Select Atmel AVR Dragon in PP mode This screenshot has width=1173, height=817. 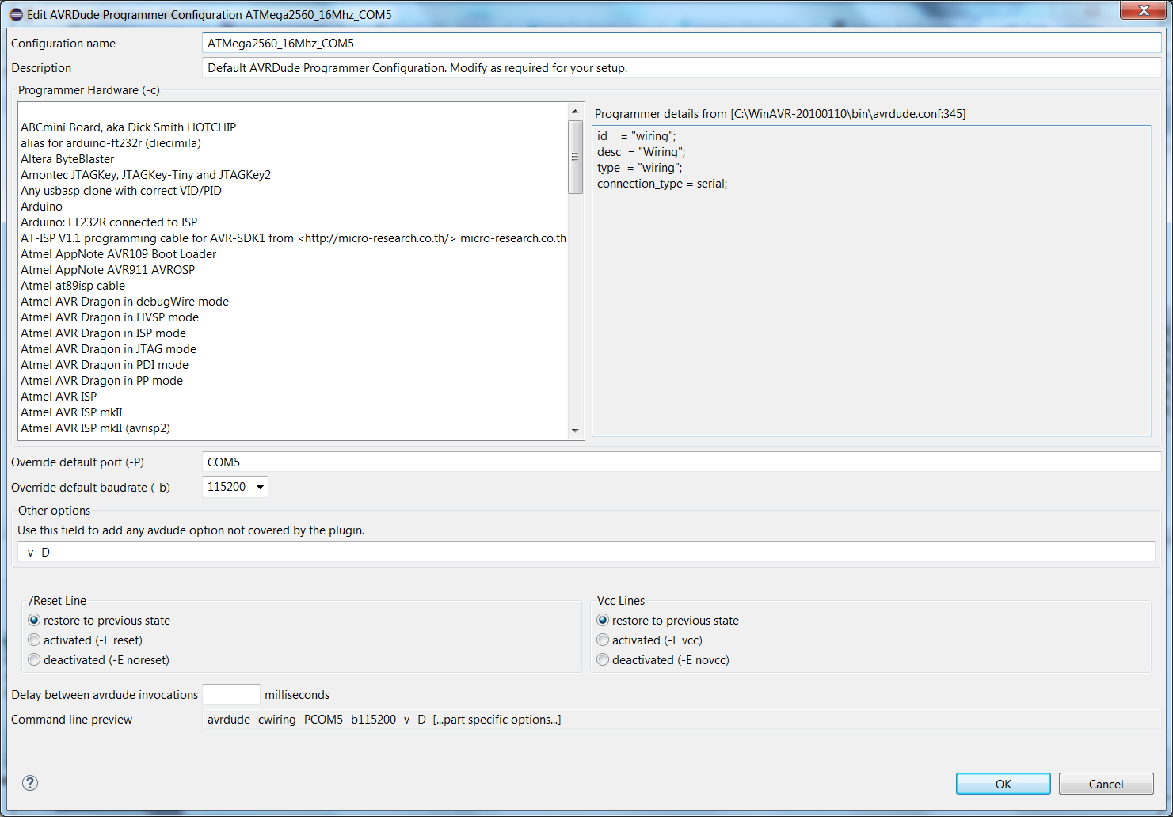102,381
